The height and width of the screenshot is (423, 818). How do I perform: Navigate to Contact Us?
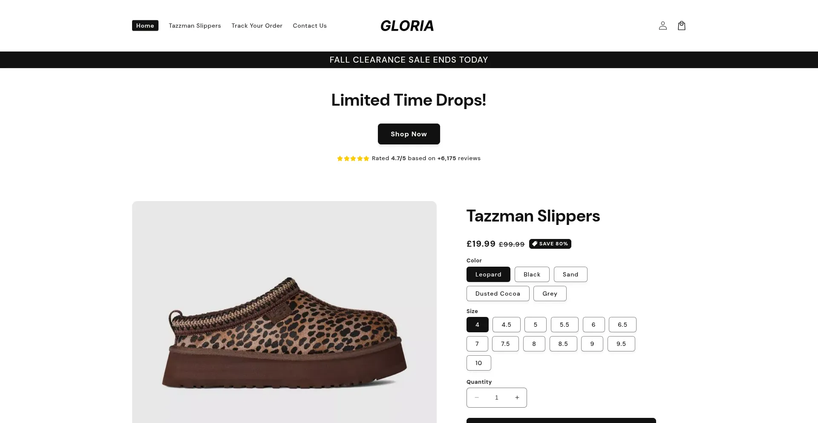click(x=310, y=26)
